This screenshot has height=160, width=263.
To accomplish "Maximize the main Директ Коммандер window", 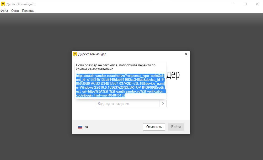I will tap(245, 4).
